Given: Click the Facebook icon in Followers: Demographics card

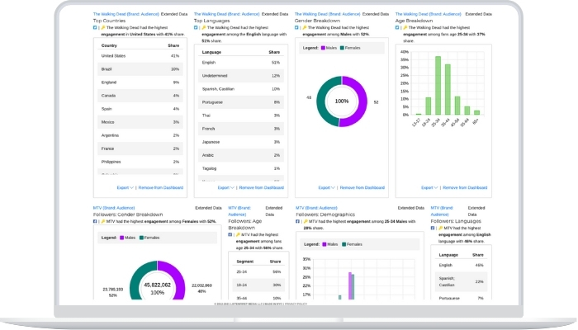Looking at the screenshot, I should click(297, 221).
